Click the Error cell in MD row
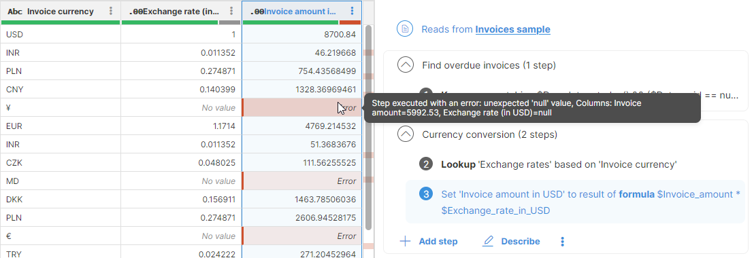The height and width of the screenshot is (258, 754). pos(302,181)
